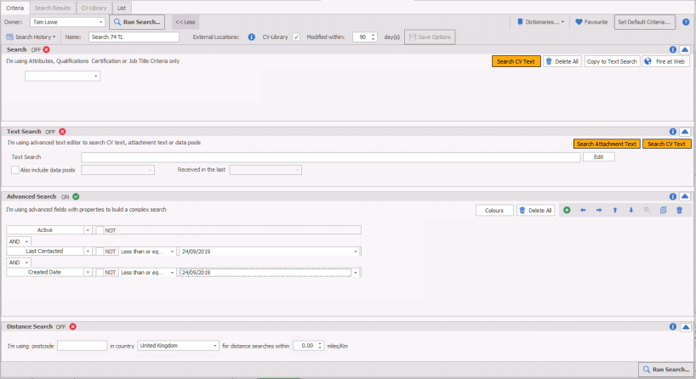696x379 pixels.
Task: Click the blue trash icon in Advanced Search toolbar
Action: pos(679,210)
